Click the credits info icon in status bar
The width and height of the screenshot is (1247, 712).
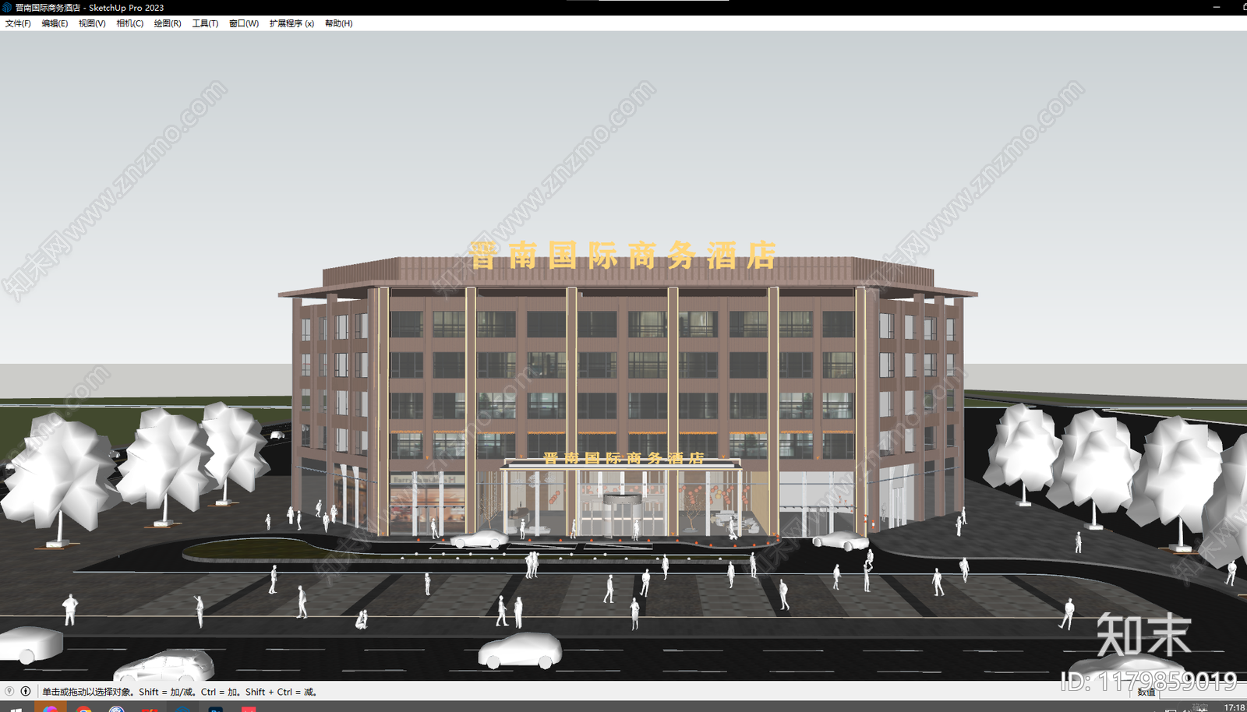pos(26,691)
